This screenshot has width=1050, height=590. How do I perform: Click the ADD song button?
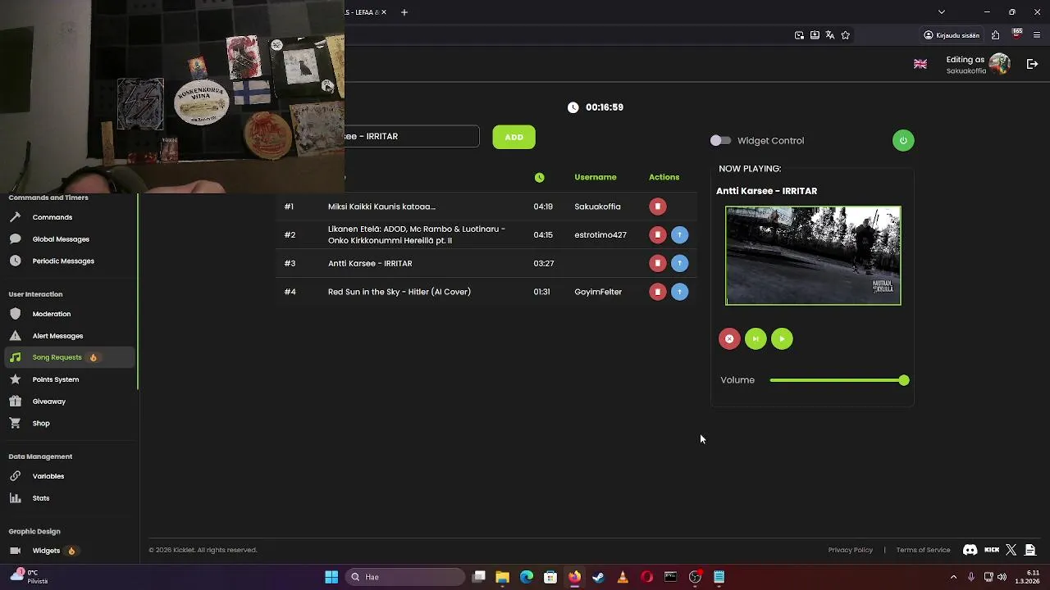pos(514,137)
